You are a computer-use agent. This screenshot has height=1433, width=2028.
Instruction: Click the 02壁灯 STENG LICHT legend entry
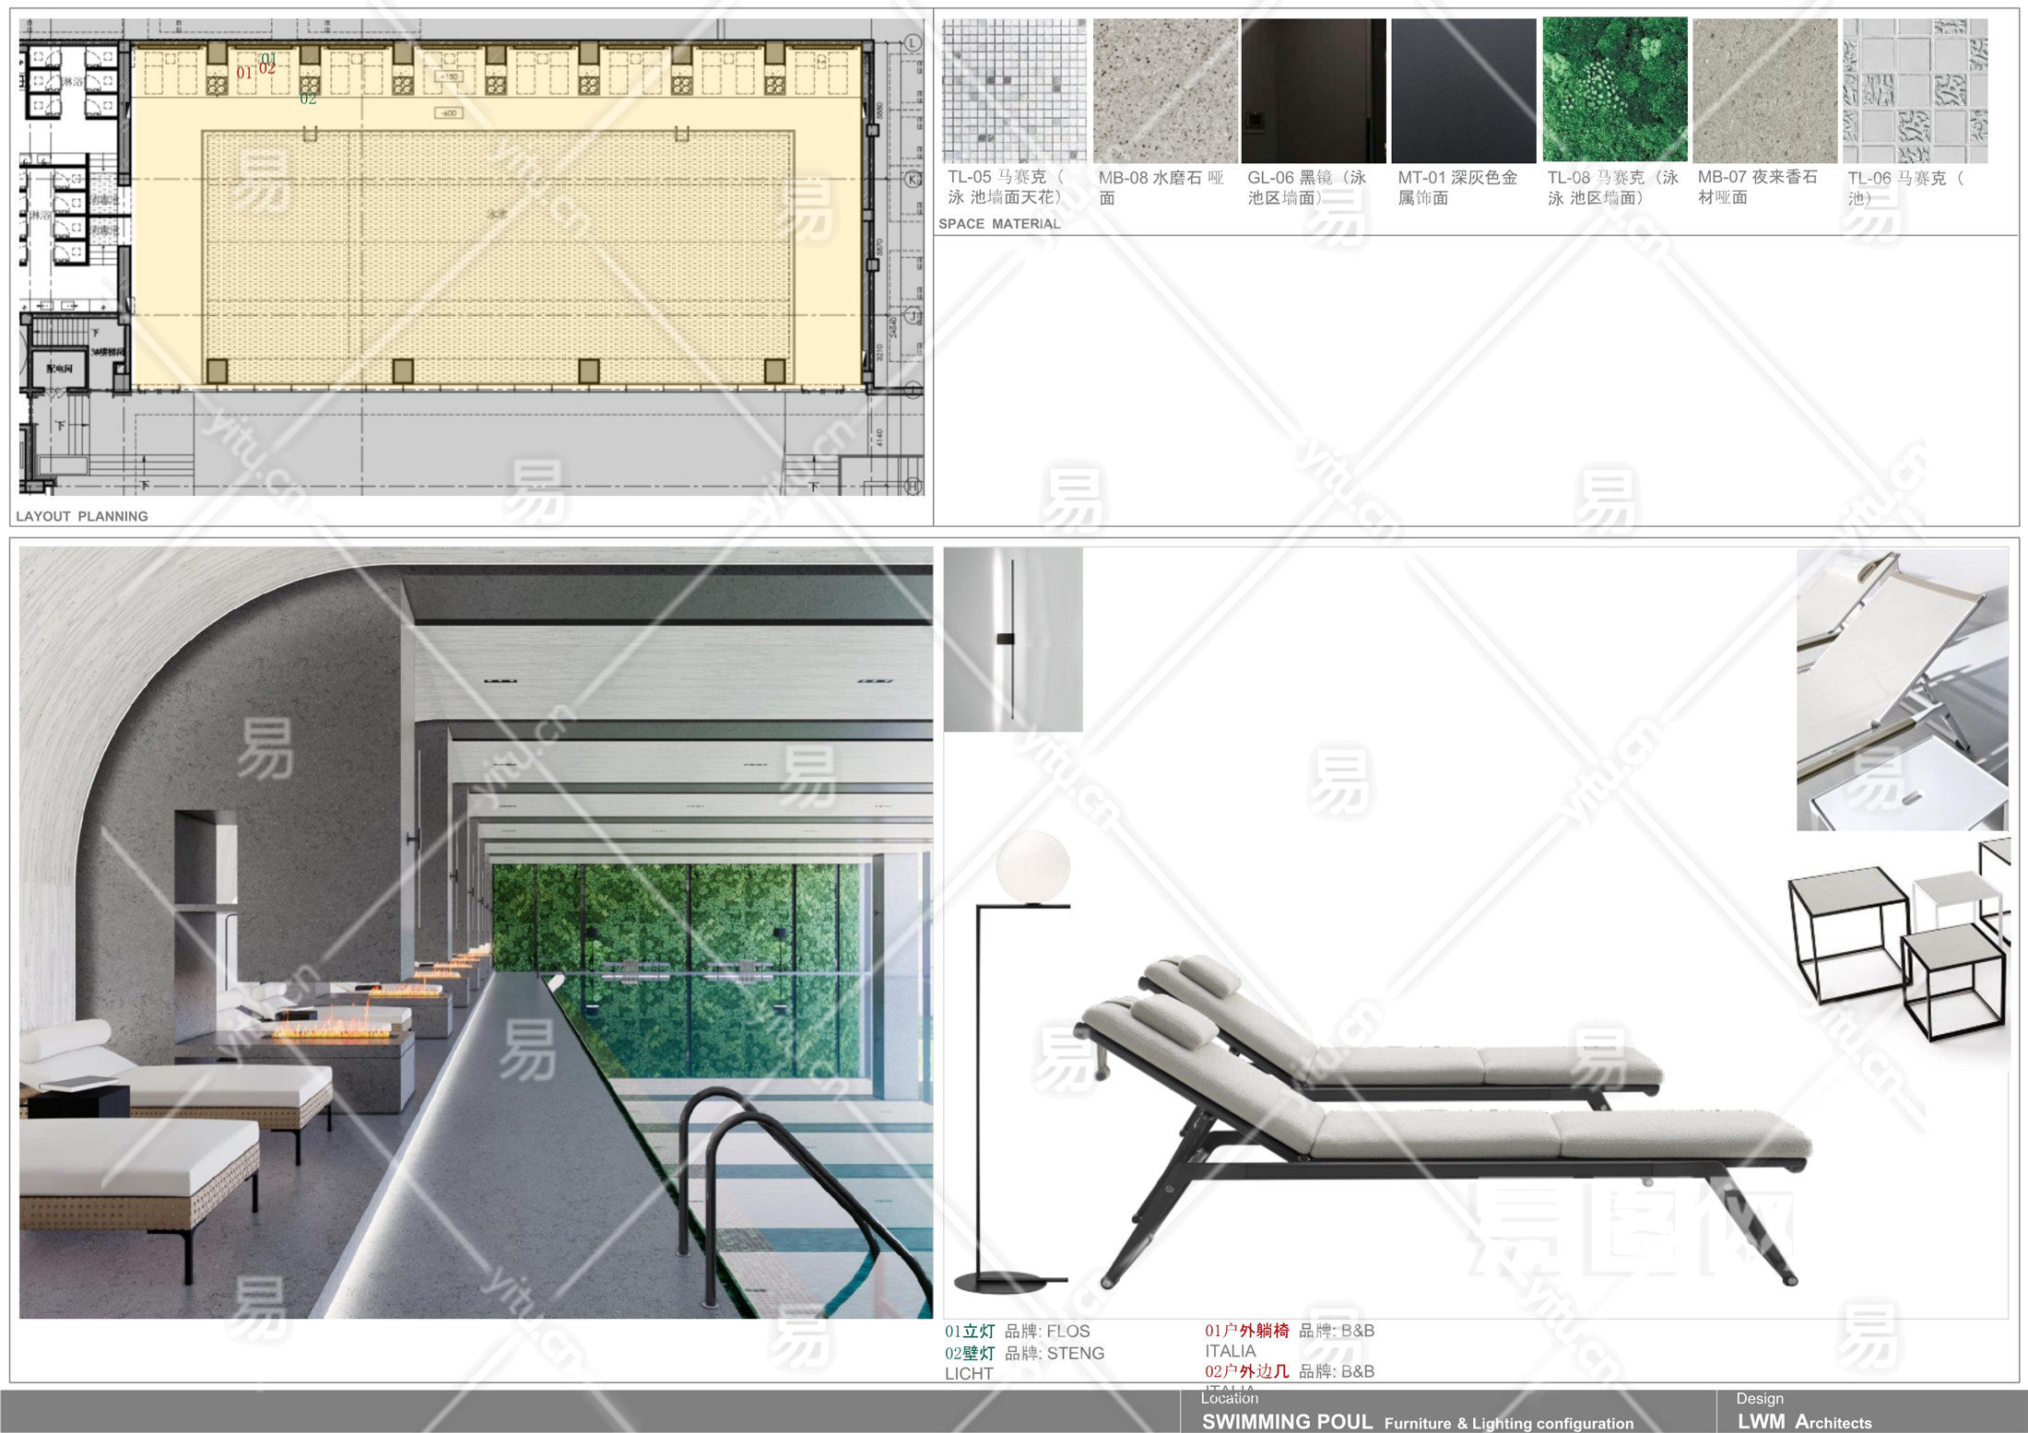[1023, 1353]
